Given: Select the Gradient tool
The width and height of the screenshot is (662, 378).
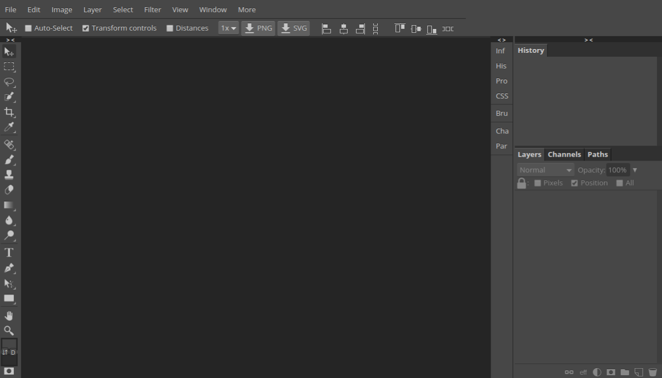Looking at the screenshot, I should click(9, 205).
